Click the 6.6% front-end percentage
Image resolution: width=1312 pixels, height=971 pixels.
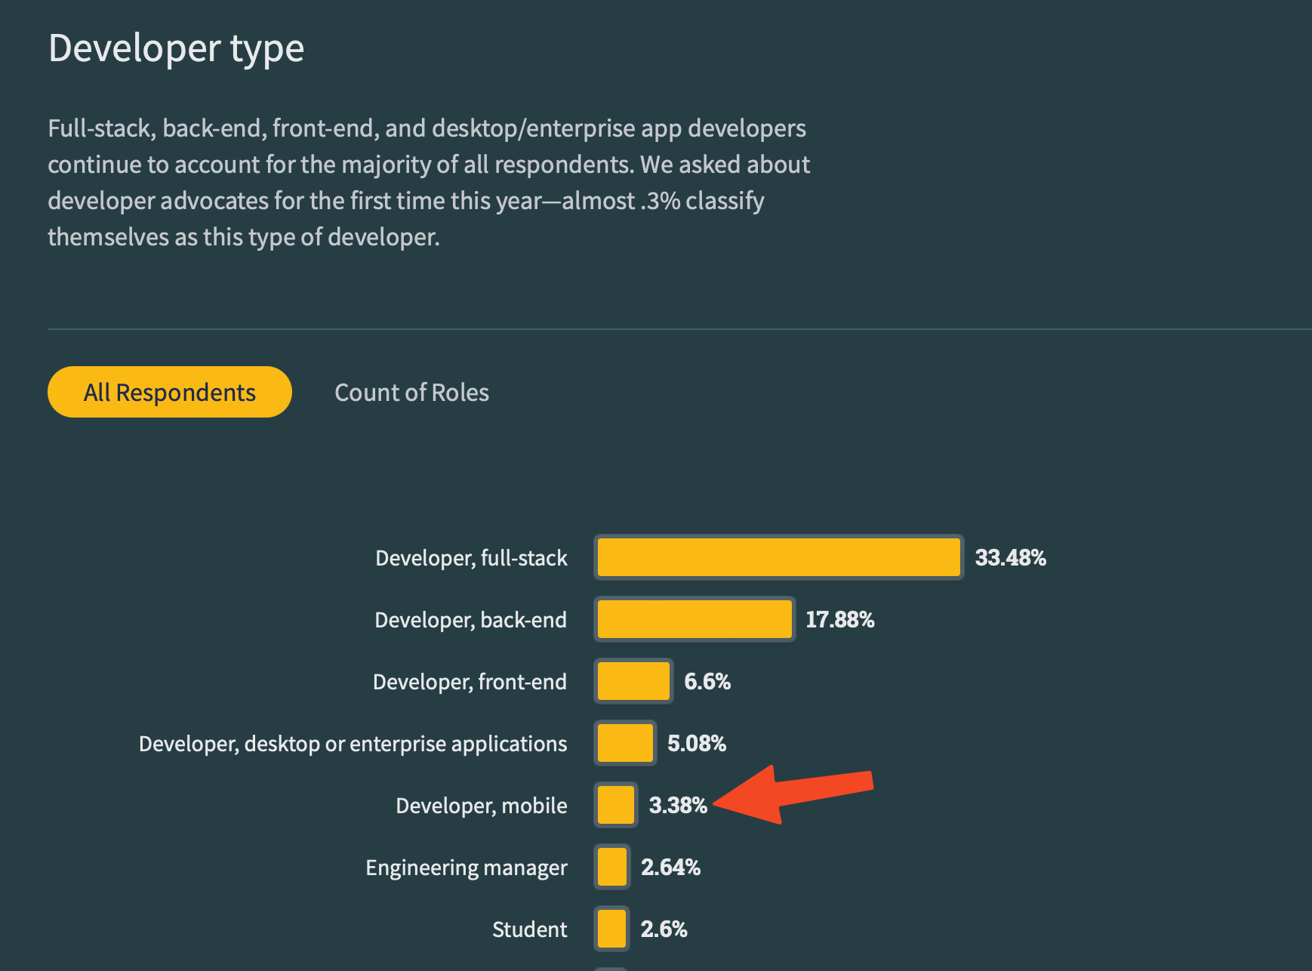tap(707, 682)
